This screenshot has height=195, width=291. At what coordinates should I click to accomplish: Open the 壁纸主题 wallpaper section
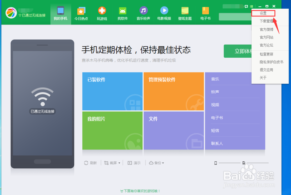point(185,14)
